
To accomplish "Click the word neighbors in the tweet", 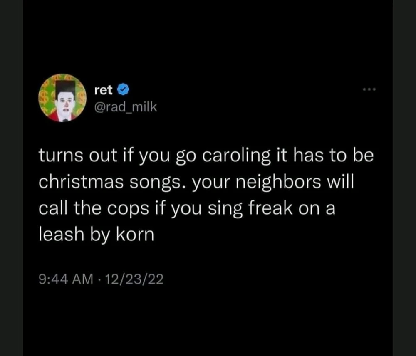I will pyautogui.click(x=278, y=183).
